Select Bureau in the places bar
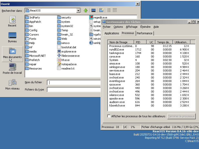 point(12,37)
